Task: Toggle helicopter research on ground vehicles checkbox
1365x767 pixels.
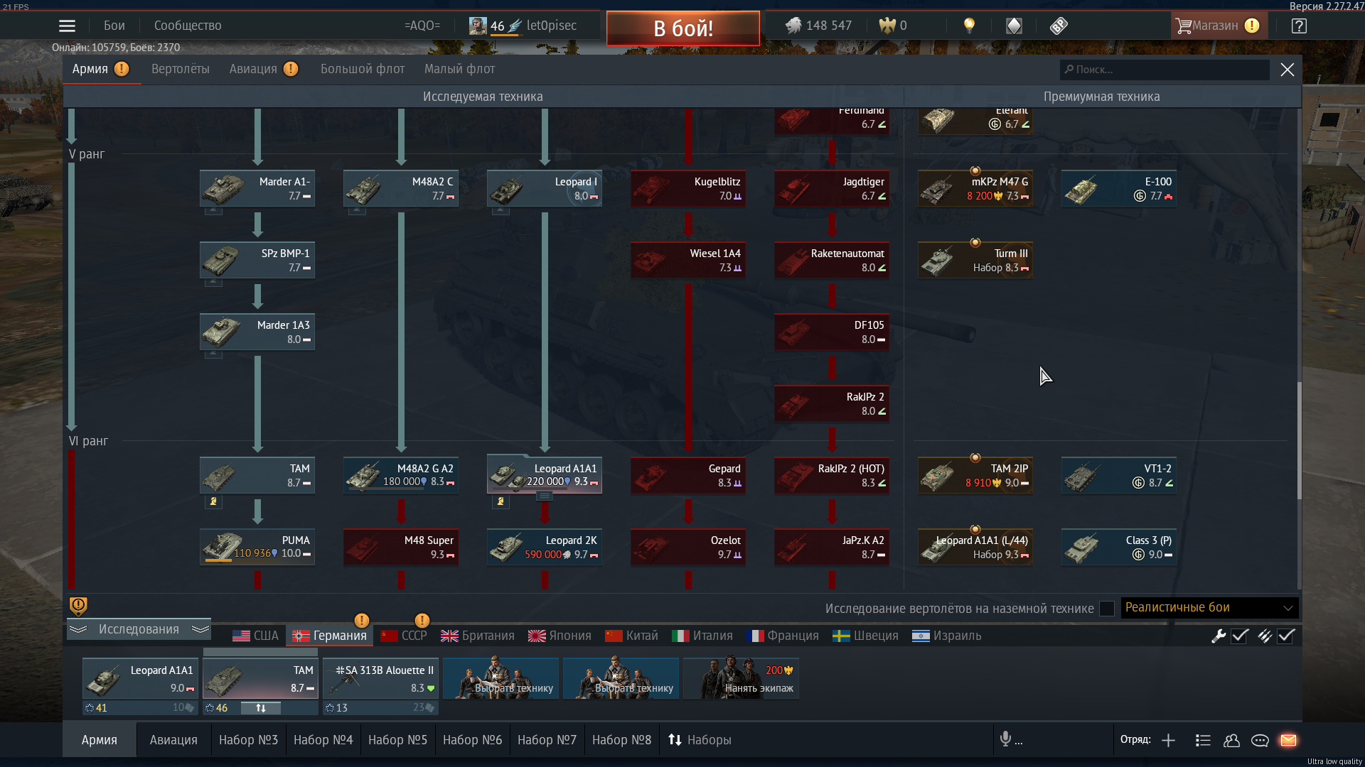Action: 1106,609
